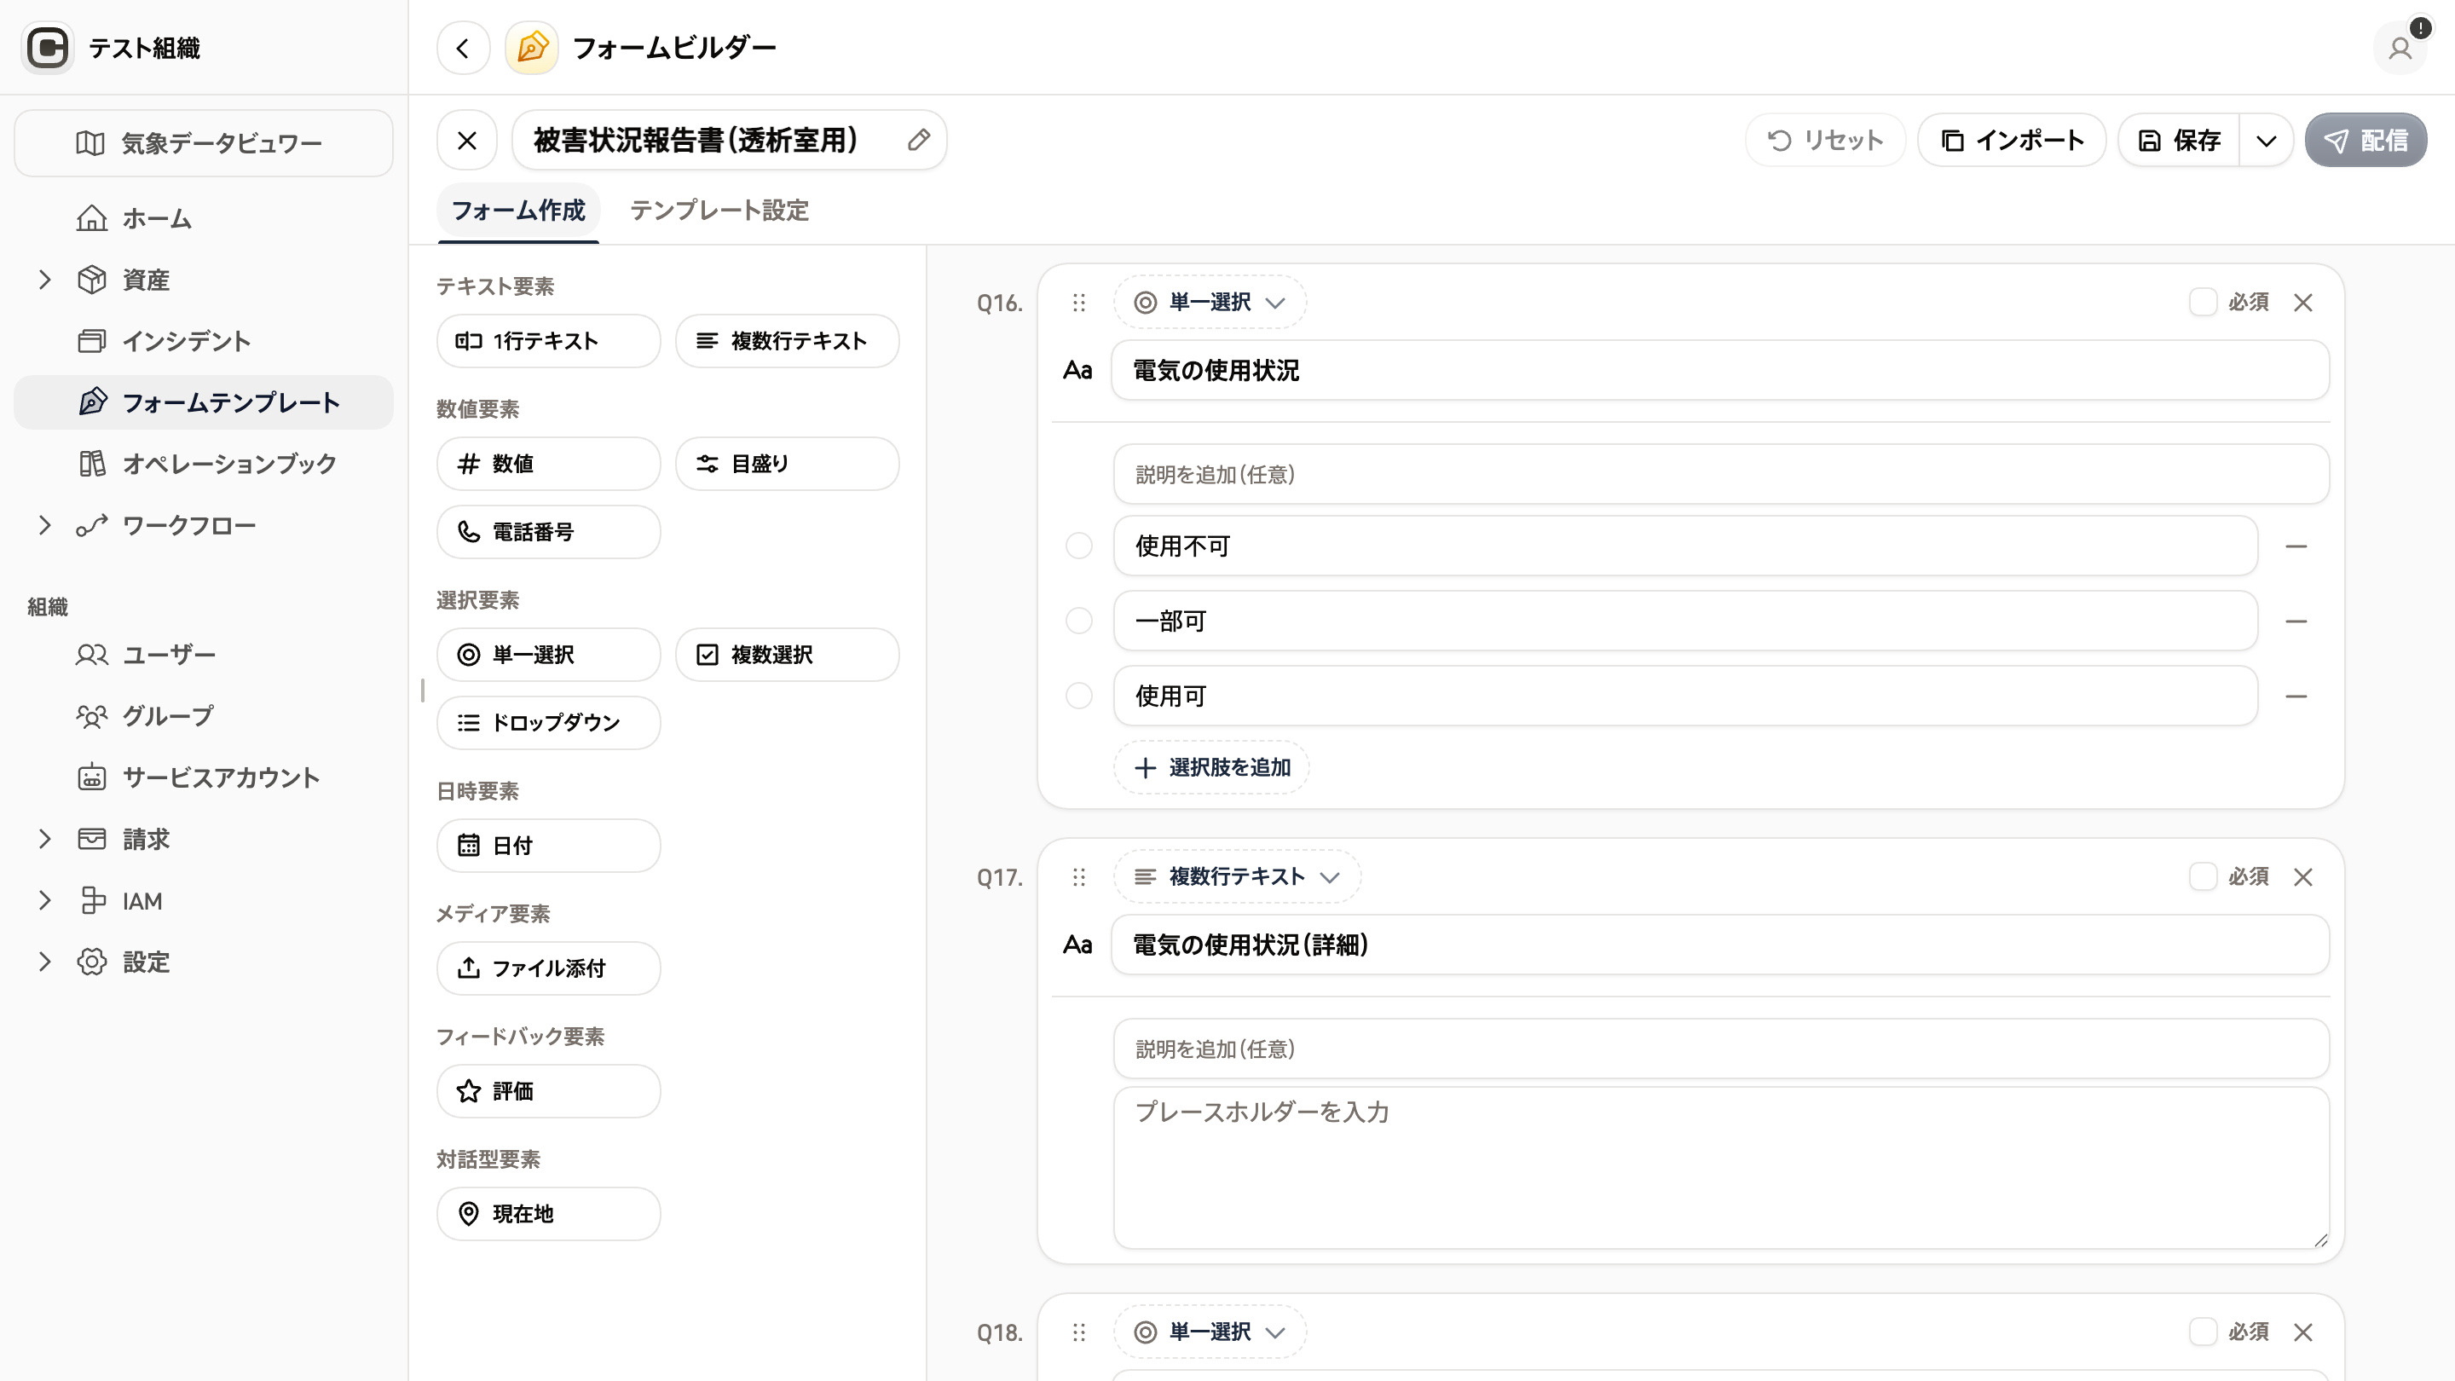
Task: Open フォームテンプレート in the sidebar
Action: pyautogui.click(x=204, y=403)
